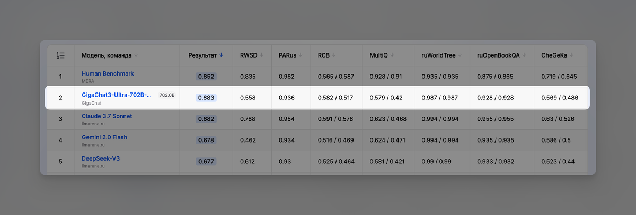Sort table by RCB column arrow
The width and height of the screenshot is (636, 215).
[x=335, y=55]
